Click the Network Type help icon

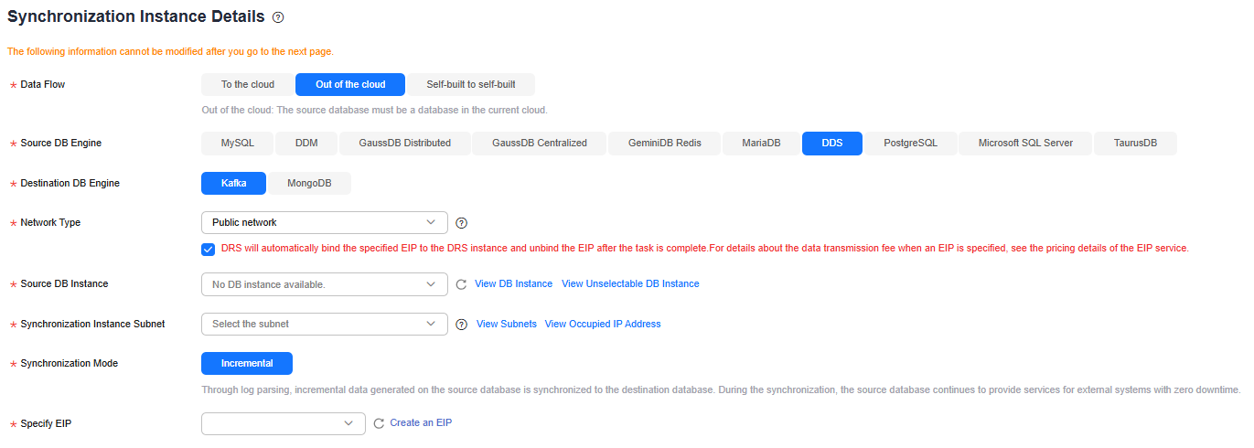461,223
